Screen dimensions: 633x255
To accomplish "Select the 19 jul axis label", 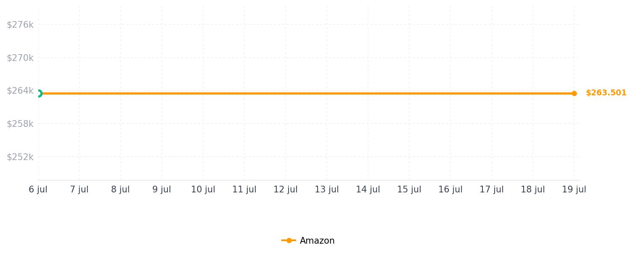I will pyautogui.click(x=574, y=189).
